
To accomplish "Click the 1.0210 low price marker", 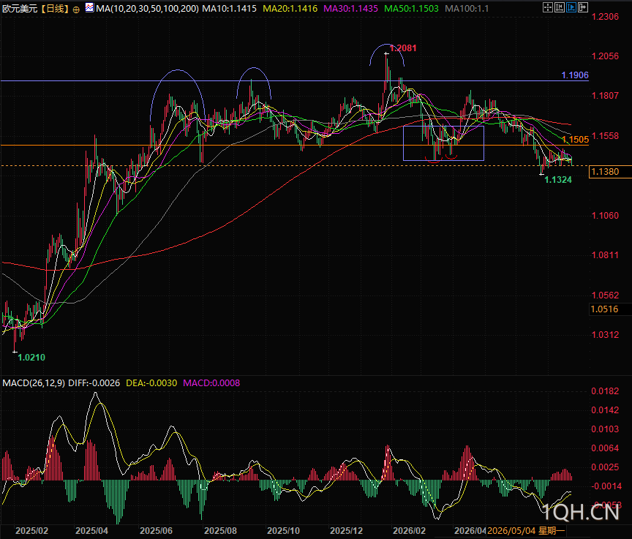I will pyautogui.click(x=31, y=358).
